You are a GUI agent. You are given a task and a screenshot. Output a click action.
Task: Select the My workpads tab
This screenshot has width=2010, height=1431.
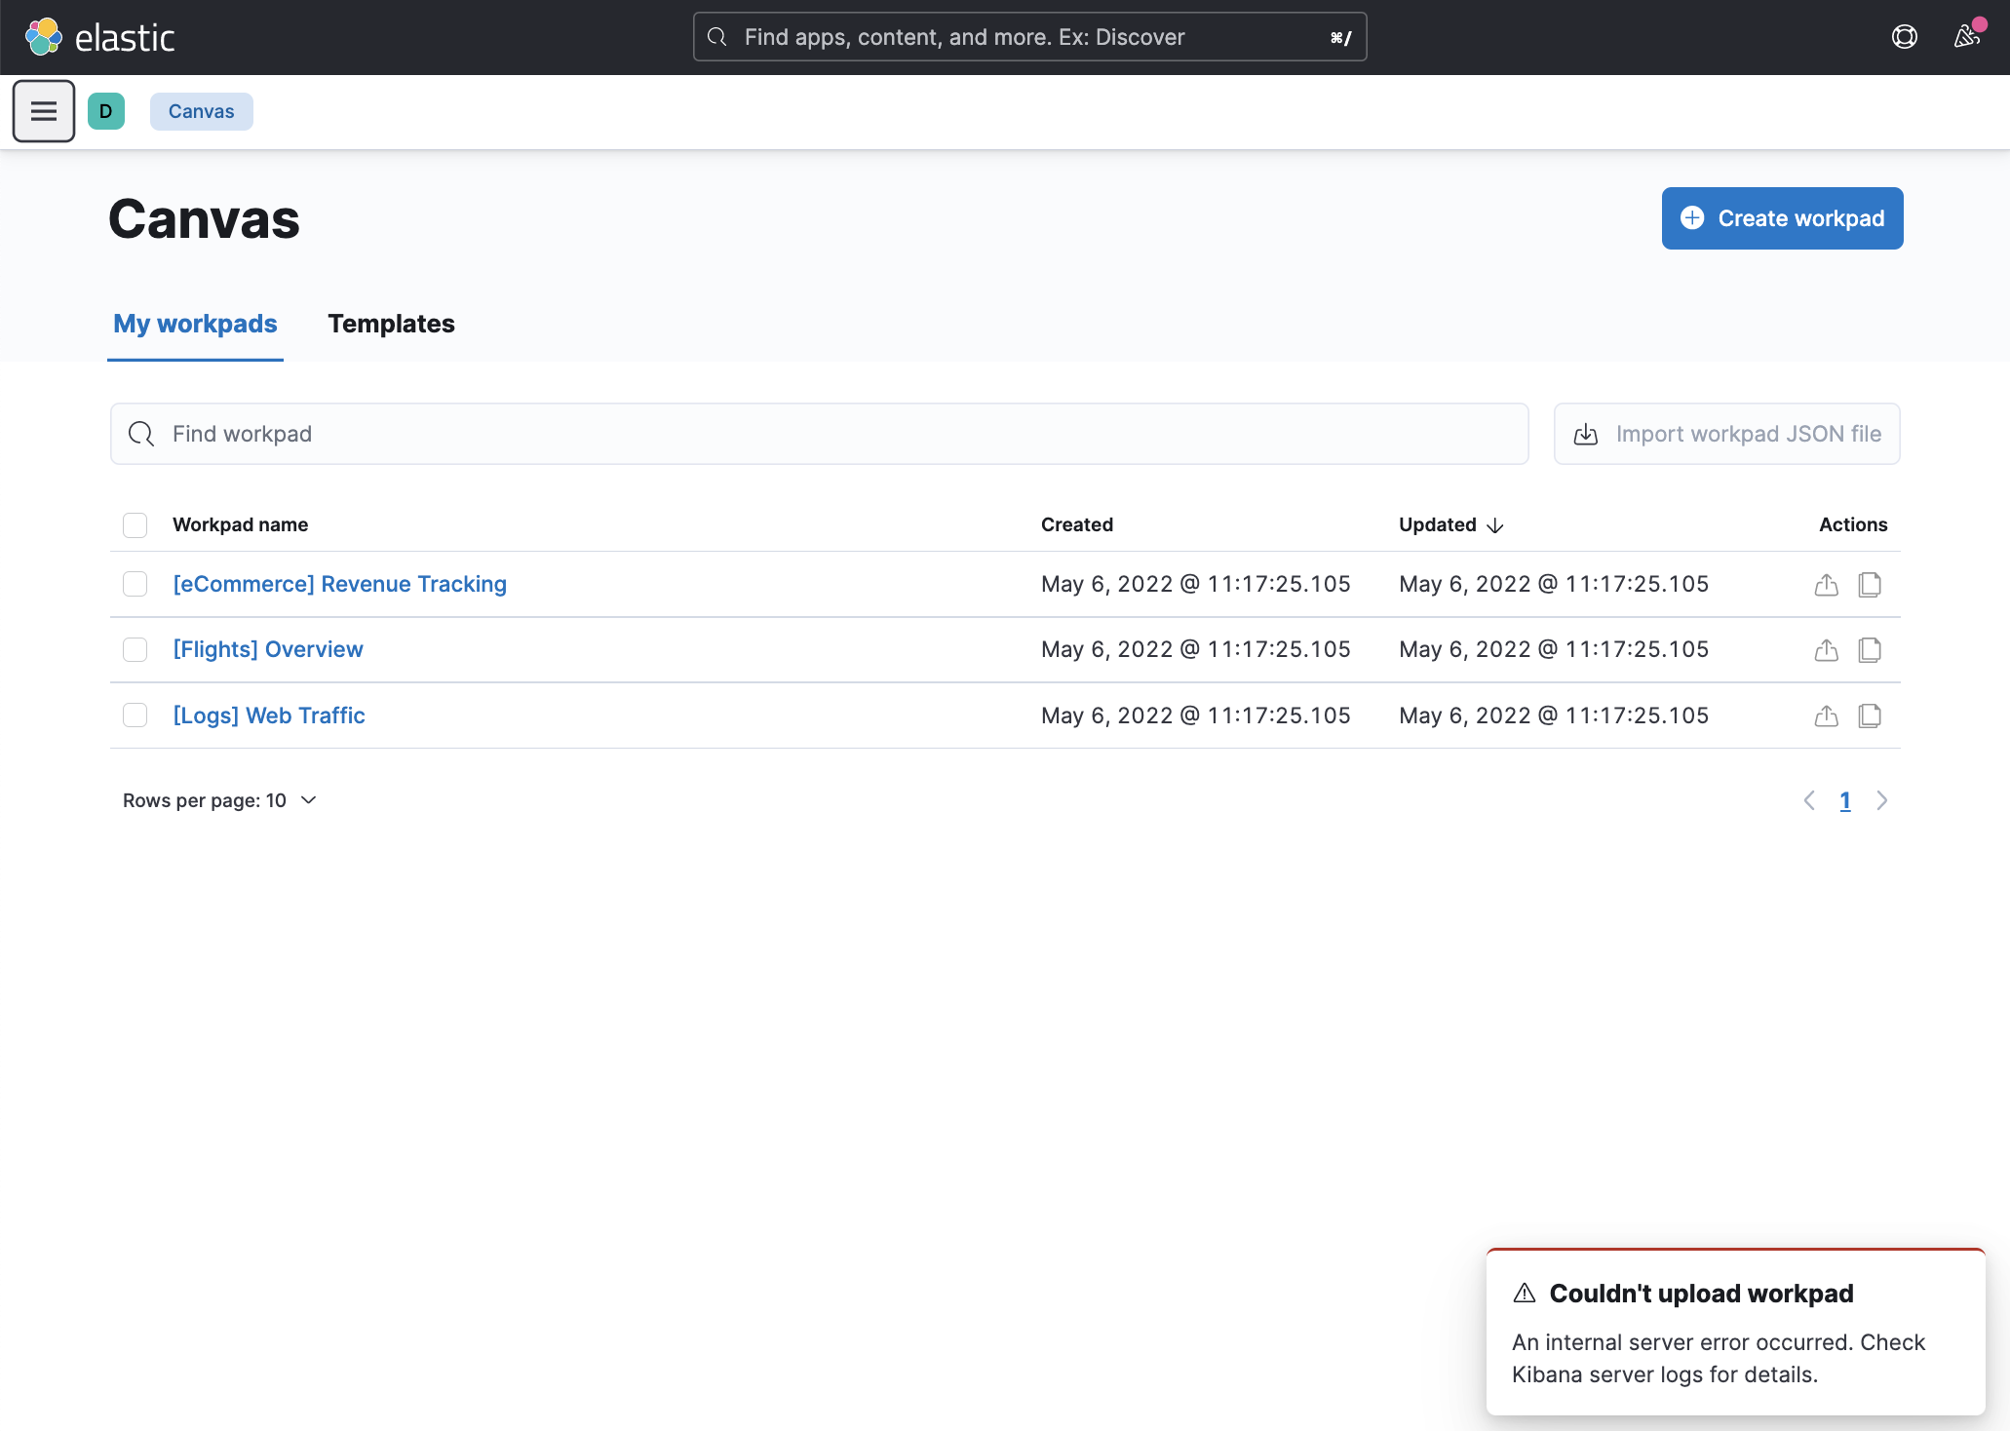pyautogui.click(x=195, y=324)
